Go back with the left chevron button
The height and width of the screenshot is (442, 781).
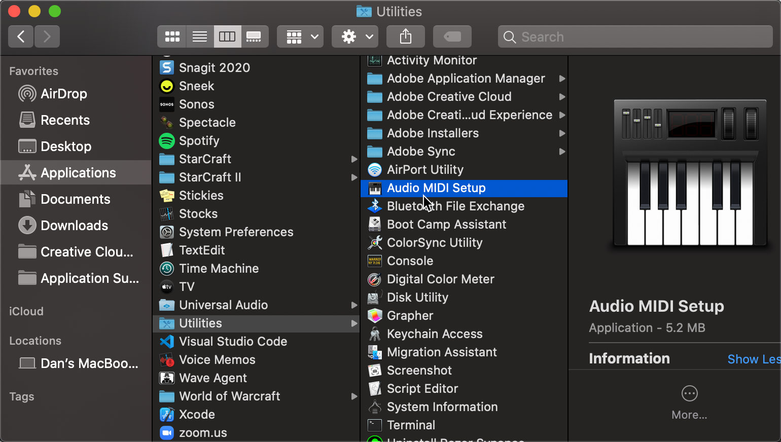(x=21, y=36)
